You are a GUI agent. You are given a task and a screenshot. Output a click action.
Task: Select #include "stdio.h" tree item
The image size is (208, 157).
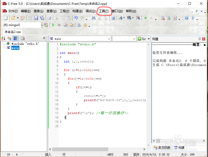click(x=25, y=44)
